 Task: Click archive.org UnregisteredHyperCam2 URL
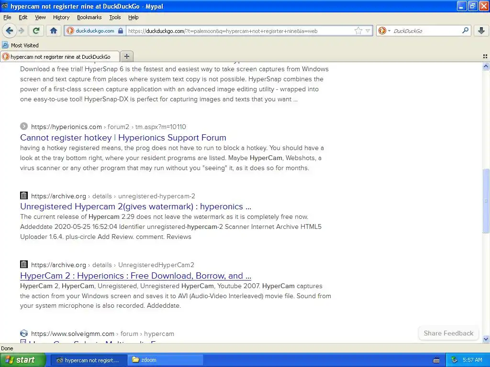[x=112, y=265]
